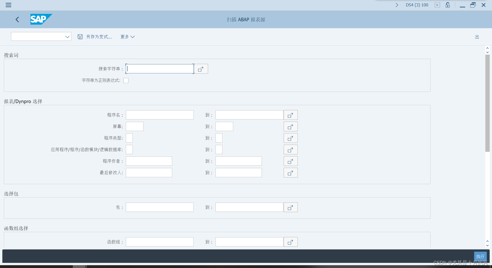
Task: Open multiple selection for 屏幕
Action: coord(291,126)
